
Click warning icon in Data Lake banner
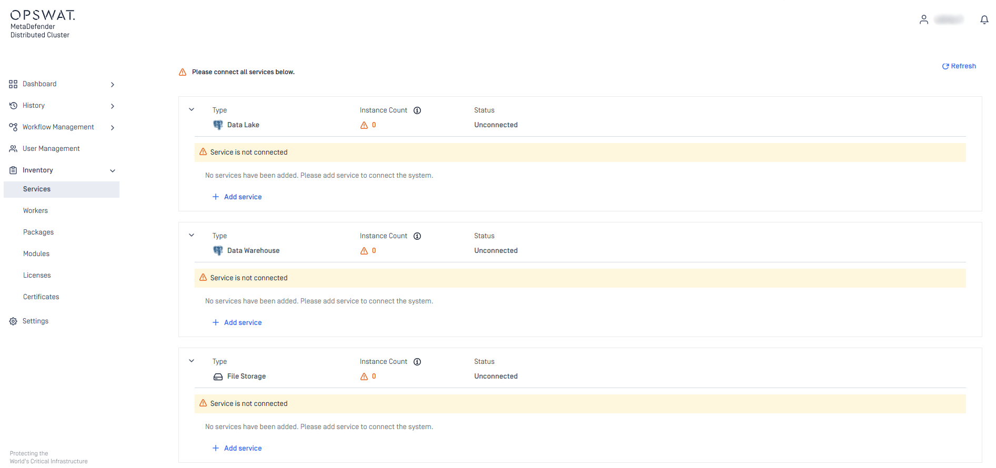pyautogui.click(x=203, y=152)
